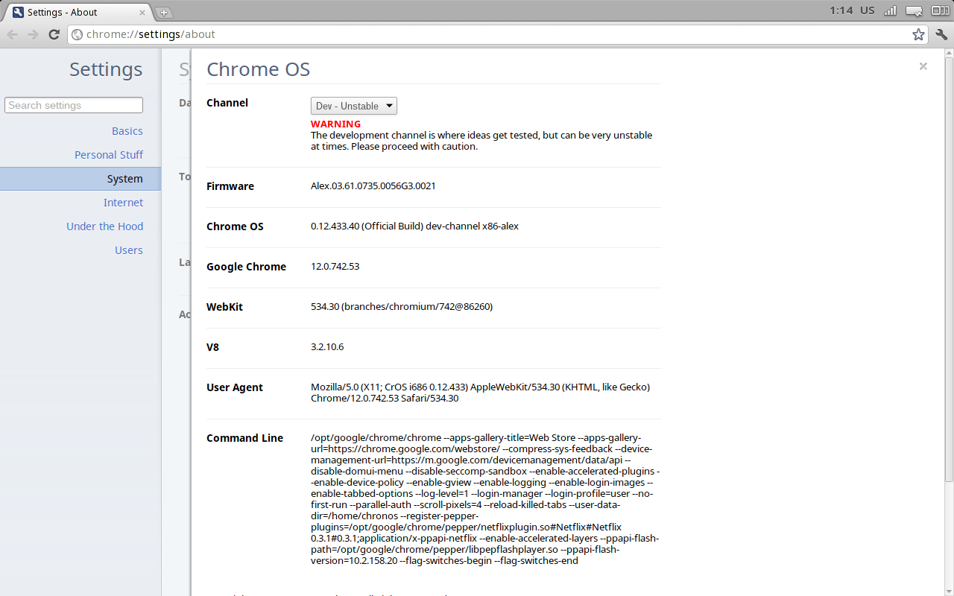Open the Personal Stuff settings section
Image resolution: width=954 pixels, height=596 pixels.
[109, 155]
